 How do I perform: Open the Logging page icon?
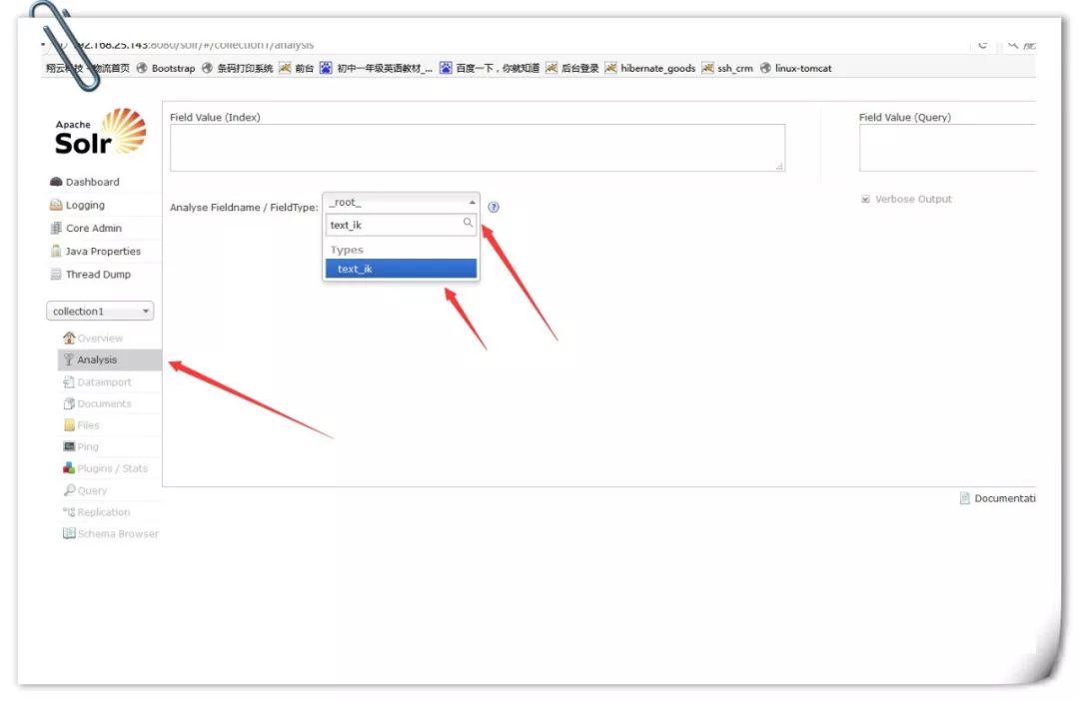57,205
